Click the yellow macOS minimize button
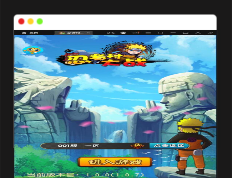 pyautogui.click(x=31, y=21)
